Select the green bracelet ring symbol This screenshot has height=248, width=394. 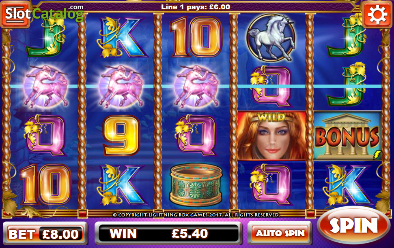point(196,185)
